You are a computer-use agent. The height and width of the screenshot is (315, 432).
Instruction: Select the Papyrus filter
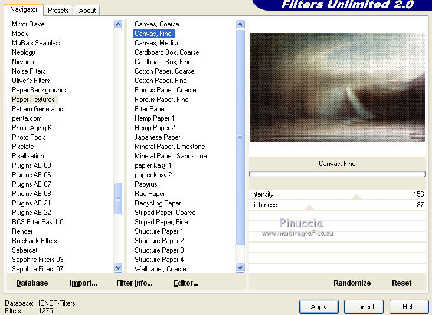pyautogui.click(x=146, y=184)
